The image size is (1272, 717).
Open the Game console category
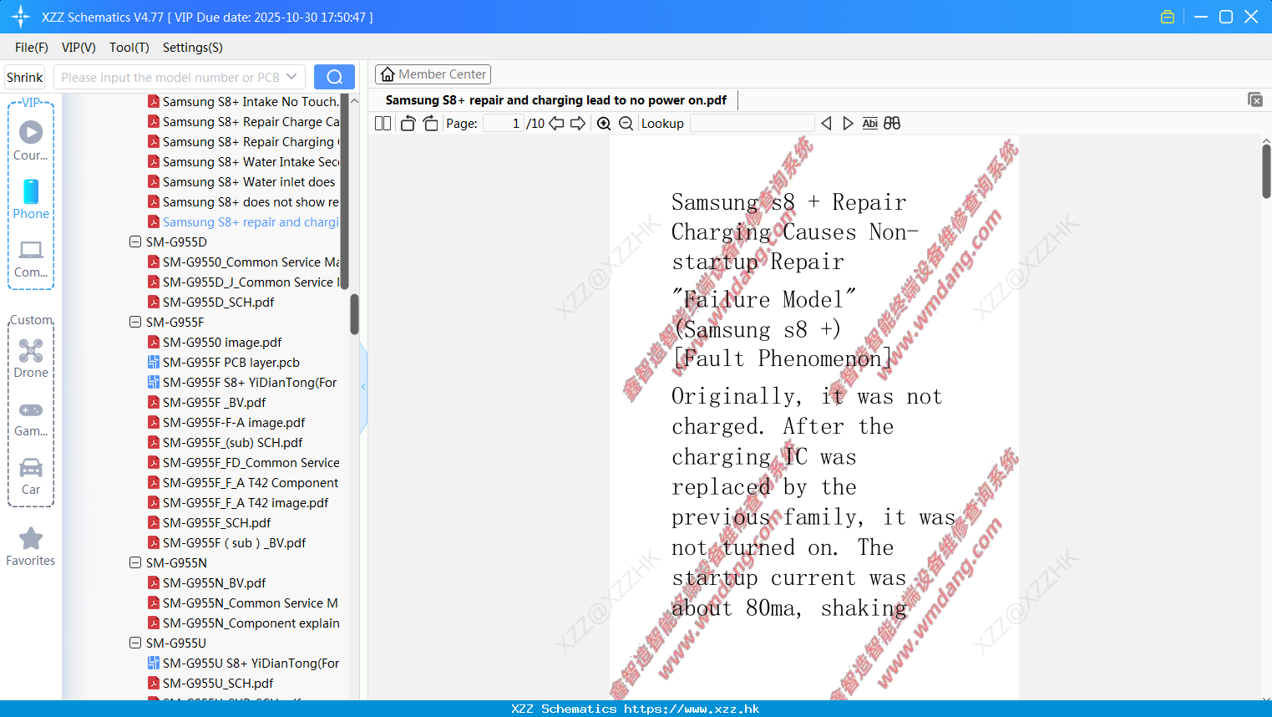[31, 418]
